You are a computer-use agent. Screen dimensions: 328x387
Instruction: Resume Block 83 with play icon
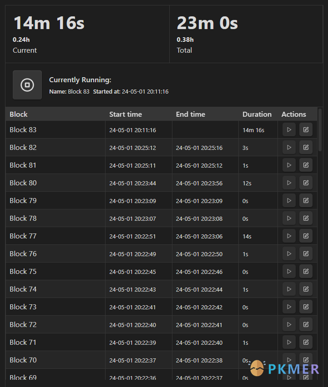pyautogui.click(x=289, y=129)
